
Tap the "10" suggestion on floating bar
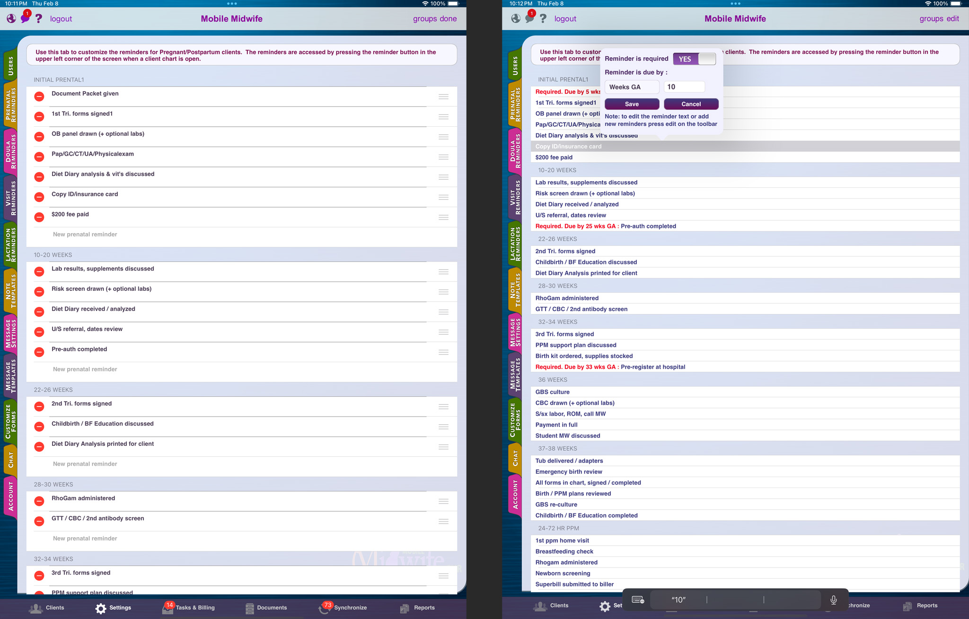point(678,600)
